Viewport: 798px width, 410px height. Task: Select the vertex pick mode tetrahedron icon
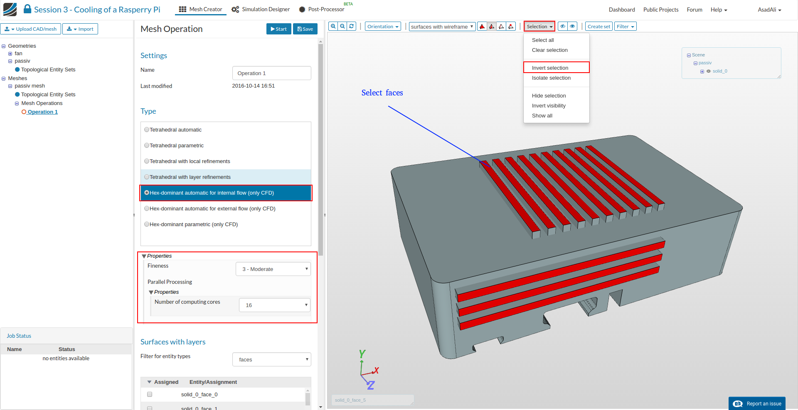point(511,27)
